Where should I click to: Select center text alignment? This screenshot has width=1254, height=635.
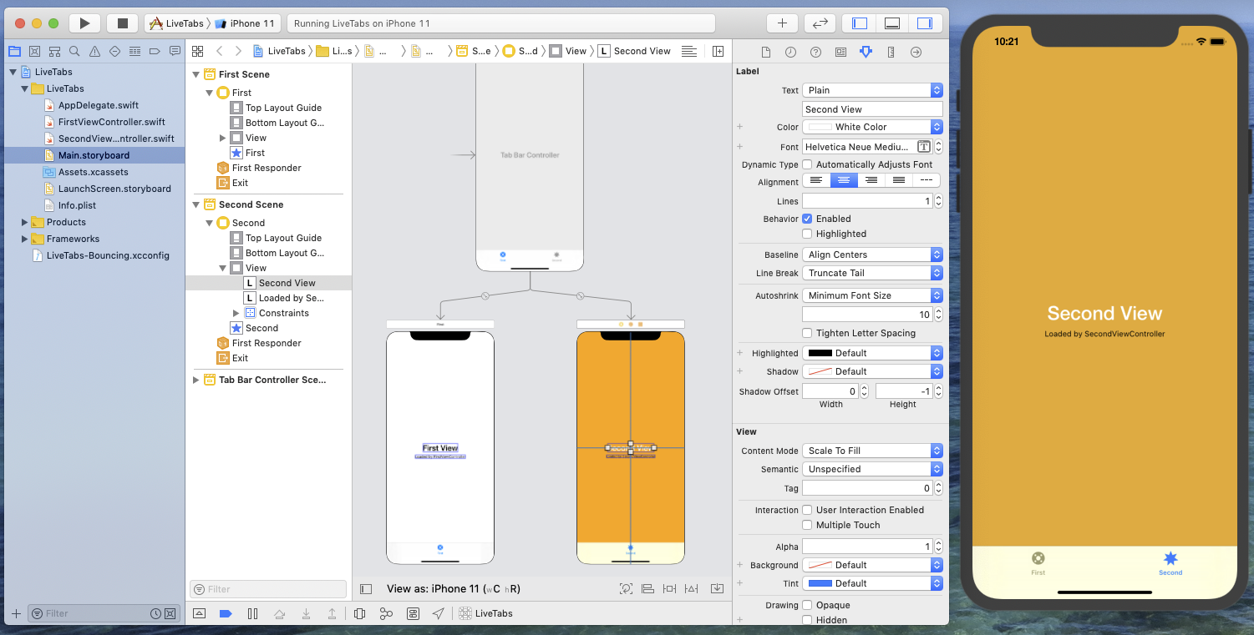844,180
